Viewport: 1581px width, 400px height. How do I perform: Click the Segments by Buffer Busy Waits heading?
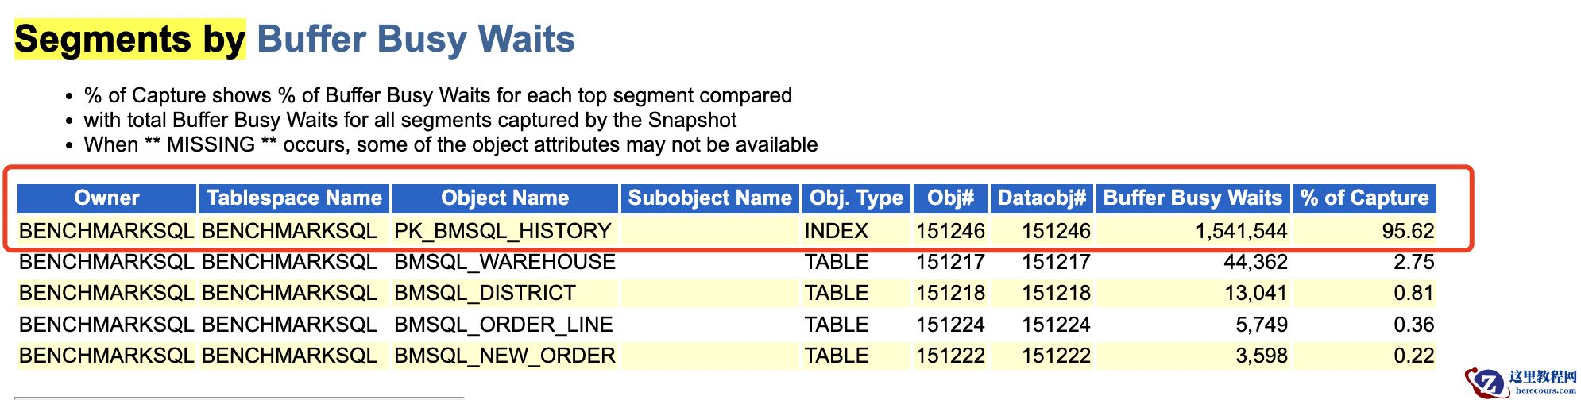click(295, 40)
